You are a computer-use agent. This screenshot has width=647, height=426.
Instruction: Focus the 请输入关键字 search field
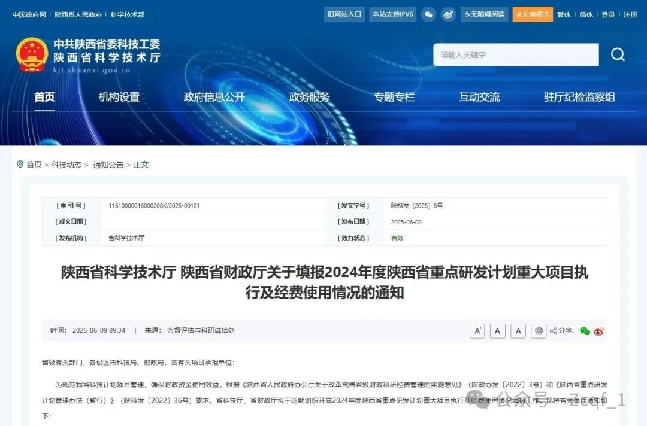516,54
